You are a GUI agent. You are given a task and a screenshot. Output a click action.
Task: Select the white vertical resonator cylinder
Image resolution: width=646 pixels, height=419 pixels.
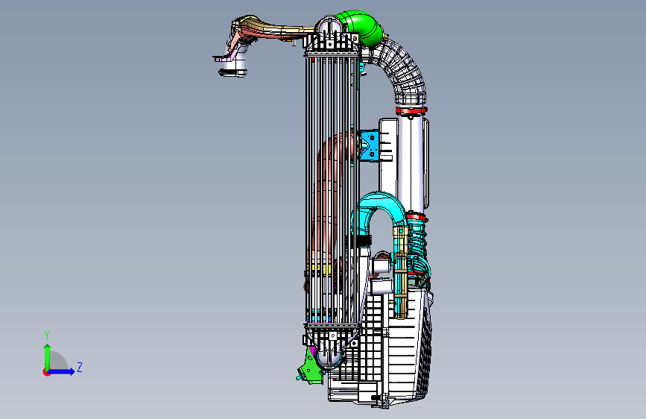click(x=412, y=163)
